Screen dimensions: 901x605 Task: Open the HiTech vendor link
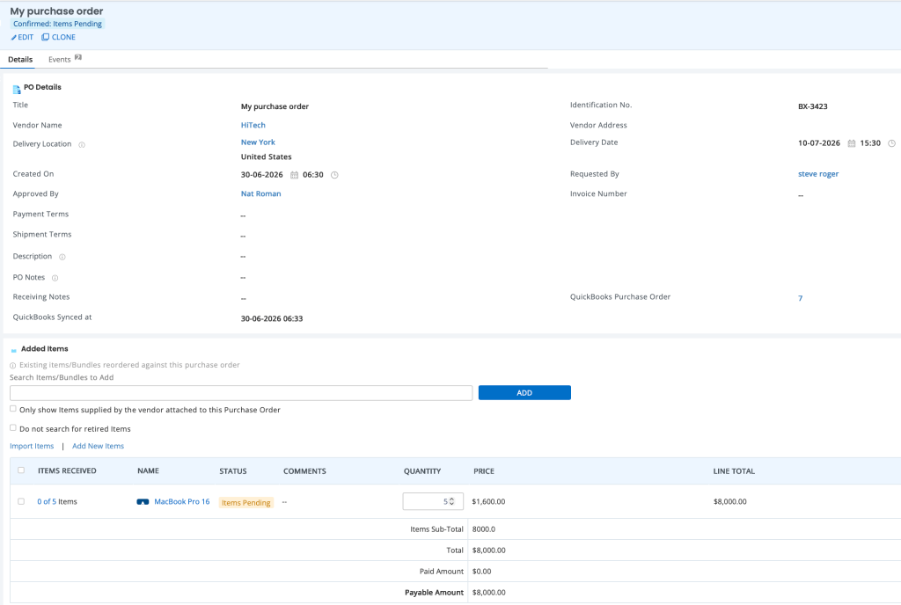coord(253,125)
